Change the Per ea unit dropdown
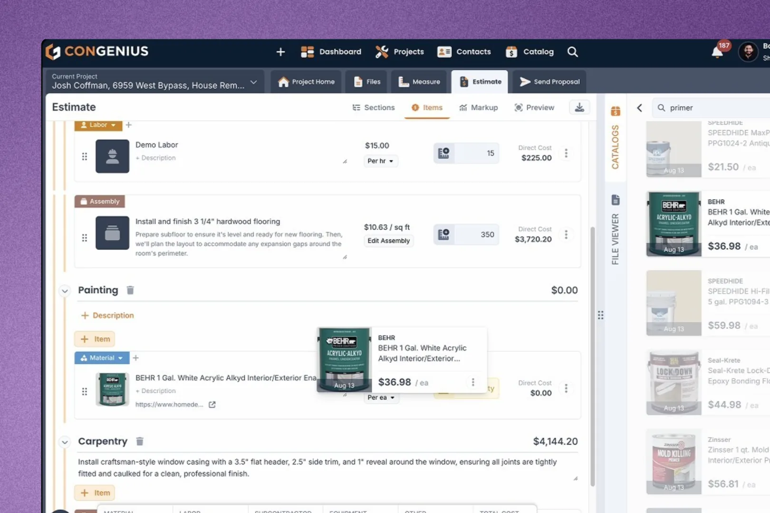Viewport: 770px width, 513px height. (x=381, y=398)
